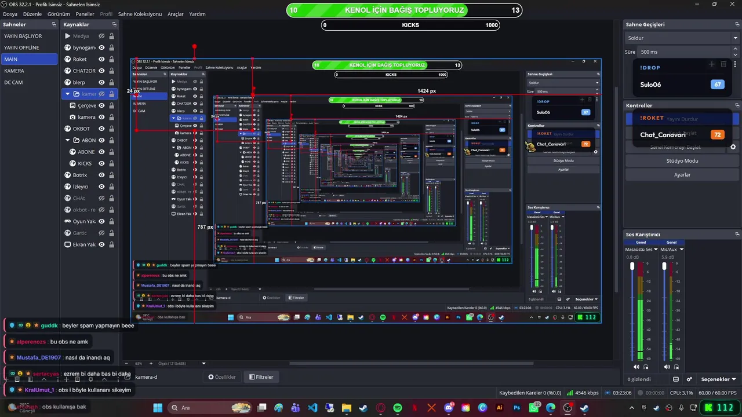This screenshot has width=742, height=417.
Task: Click the Ekran Yakalama monitor icon
Action: 67,244
